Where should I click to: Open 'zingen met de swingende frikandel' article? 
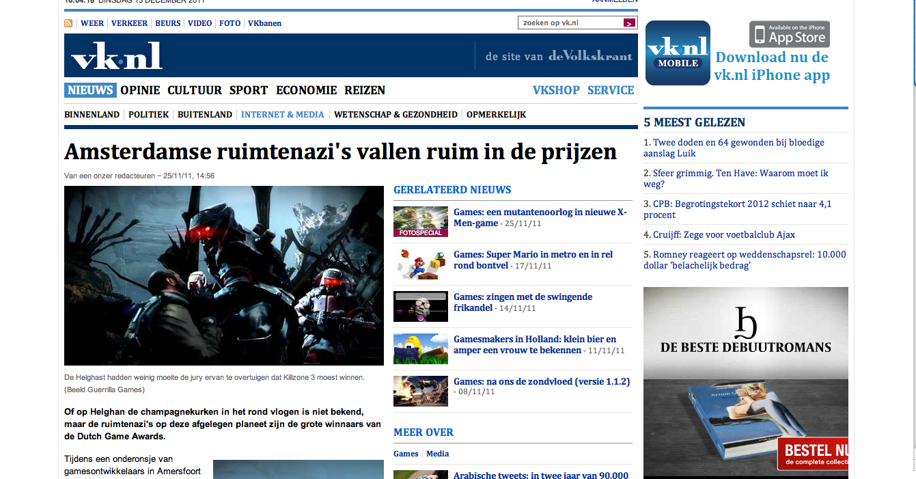(x=523, y=303)
